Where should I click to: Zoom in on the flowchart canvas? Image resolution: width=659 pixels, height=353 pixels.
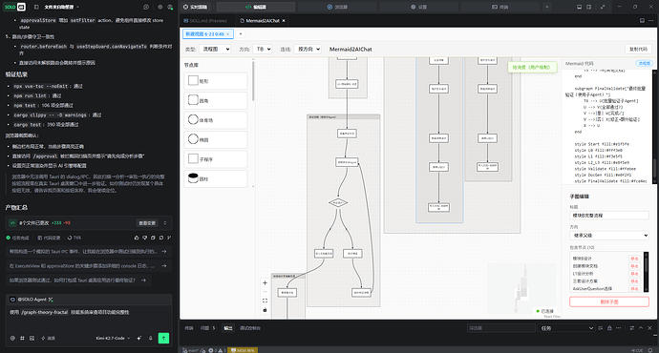coord(265,283)
